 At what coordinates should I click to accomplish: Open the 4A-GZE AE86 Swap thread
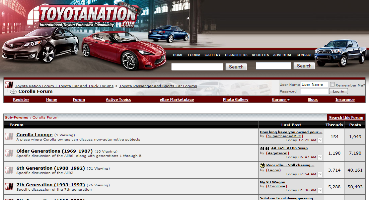pos(289,148)
